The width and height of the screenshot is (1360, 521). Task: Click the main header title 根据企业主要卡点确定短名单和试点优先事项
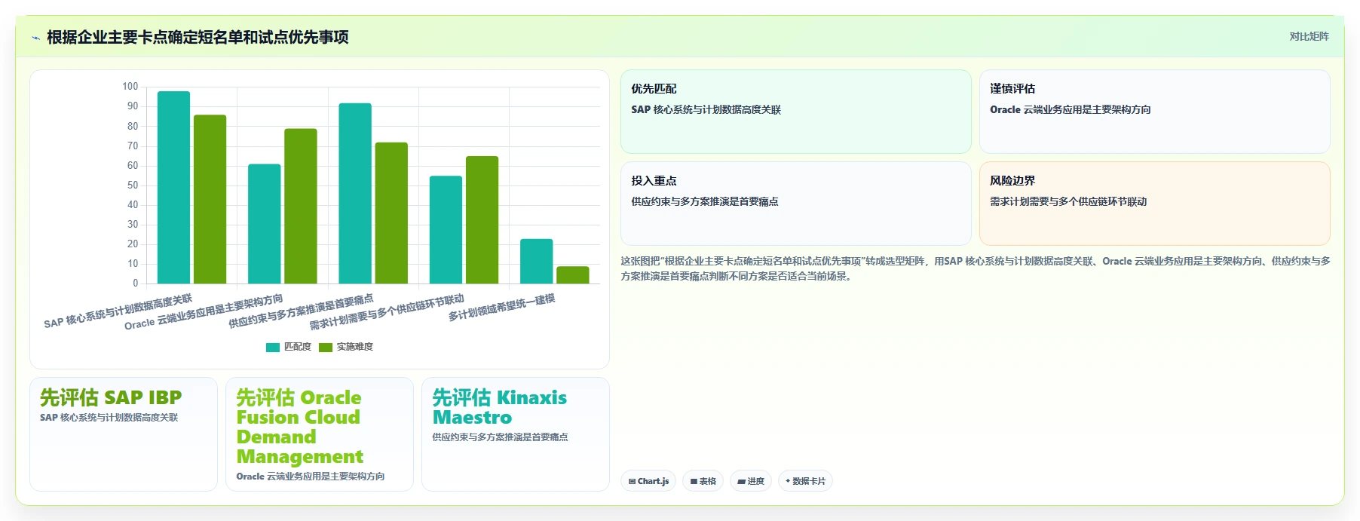click(x=198, y=37)
